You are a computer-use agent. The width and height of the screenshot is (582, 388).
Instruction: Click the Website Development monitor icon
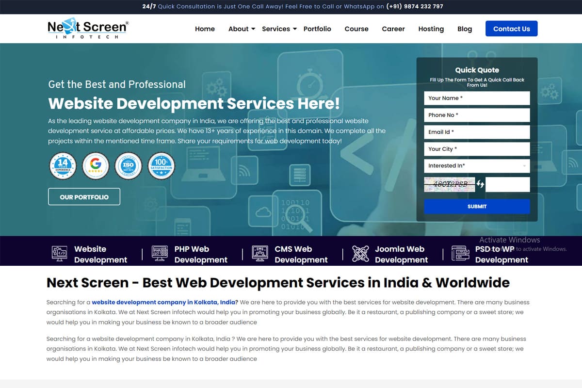pyautogui.click(x=60, y=253)
